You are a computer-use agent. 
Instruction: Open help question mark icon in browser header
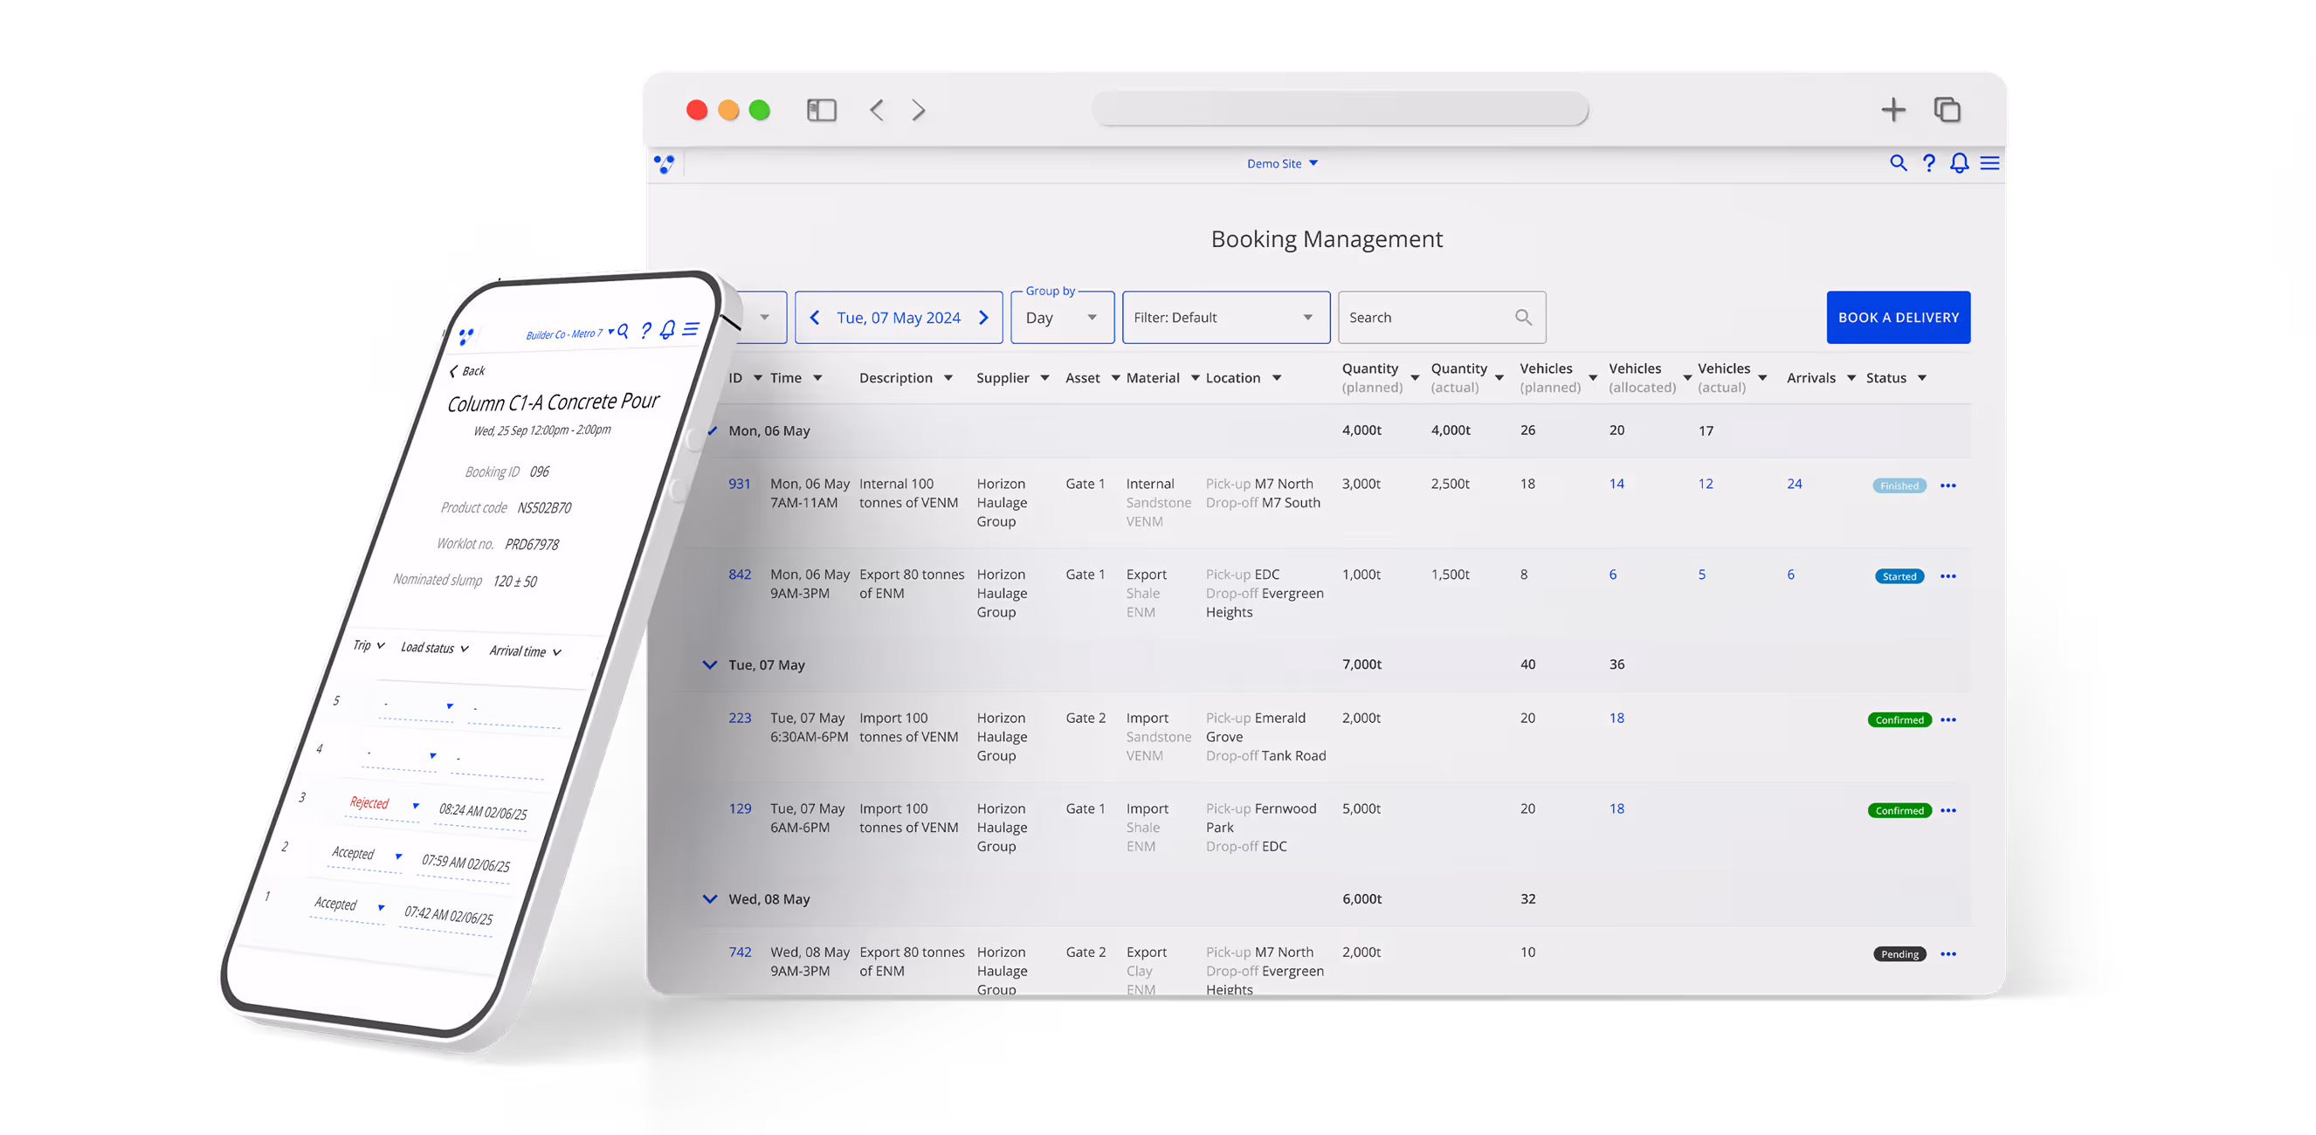pyautogui.click(x=1928, y=162)
